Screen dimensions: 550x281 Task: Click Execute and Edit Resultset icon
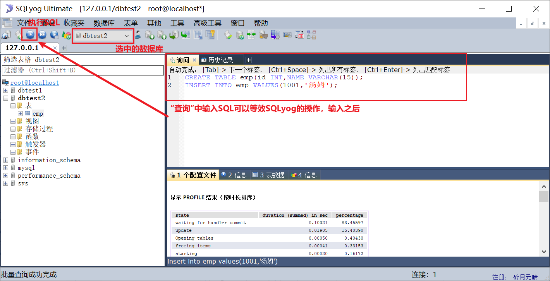point(54,35)
